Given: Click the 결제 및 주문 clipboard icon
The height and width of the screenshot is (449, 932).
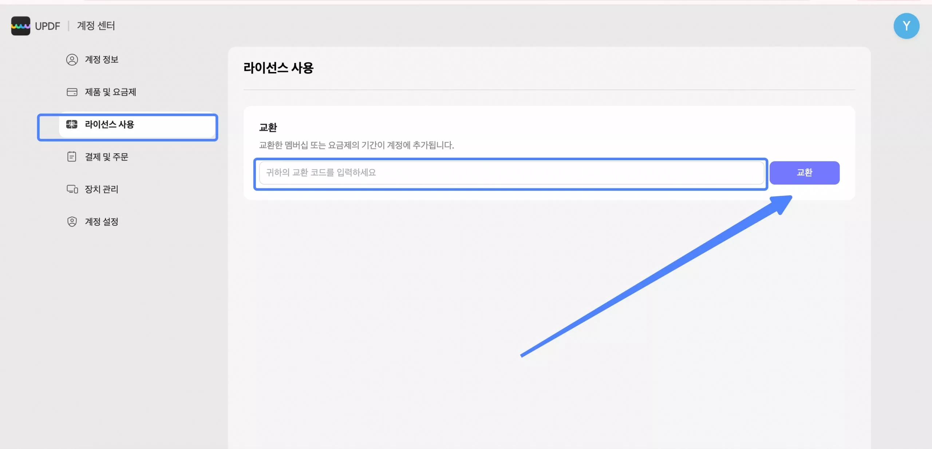Looking at the screenshot, I should 72,157.
